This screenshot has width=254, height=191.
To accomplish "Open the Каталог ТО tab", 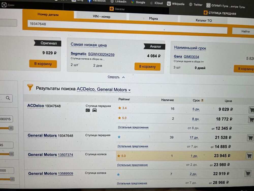I will (203, 20).
